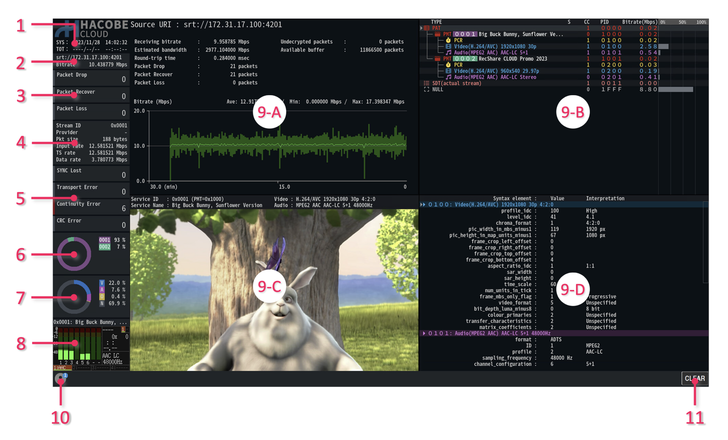
Task: Click the PCR stopwatch icon for PID 0200
Action: point(448,65)
